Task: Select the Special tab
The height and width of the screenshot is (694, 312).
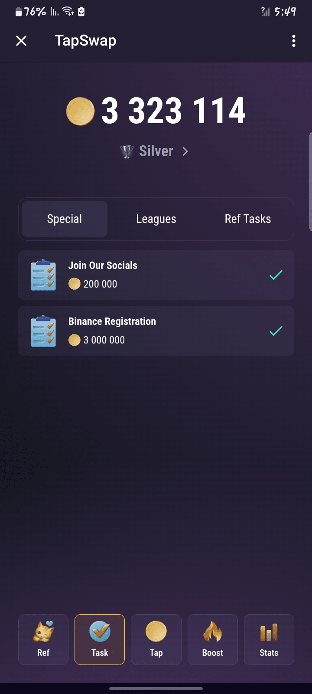Action: (65, 219)
